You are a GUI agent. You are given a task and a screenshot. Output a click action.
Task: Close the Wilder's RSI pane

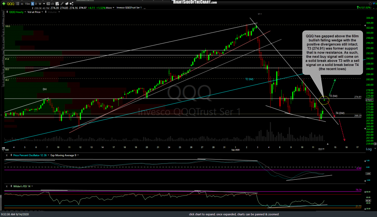[7, 186]
